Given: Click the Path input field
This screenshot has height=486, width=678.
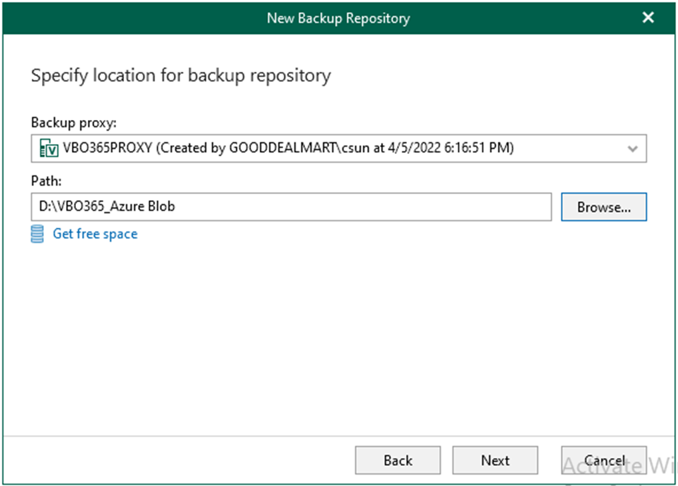Looking at the screenshot, I should [x=292, y=207].
